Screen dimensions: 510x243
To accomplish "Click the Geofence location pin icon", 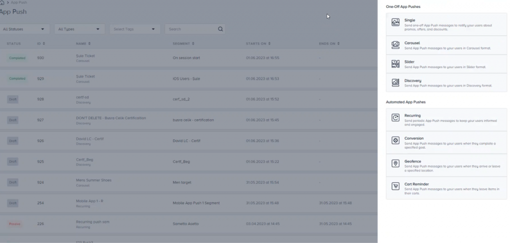I will tap(395, 163).
